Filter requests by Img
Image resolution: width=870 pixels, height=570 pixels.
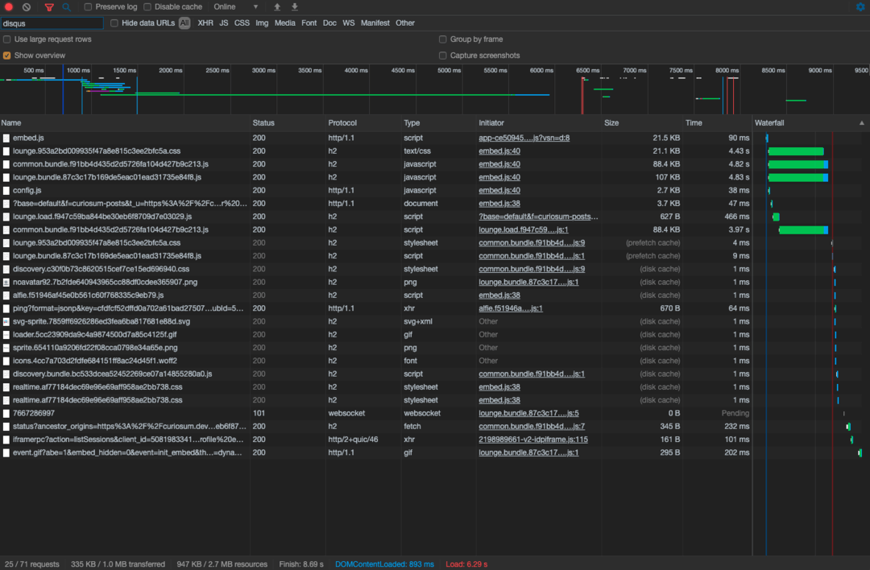tap(262, 23)
